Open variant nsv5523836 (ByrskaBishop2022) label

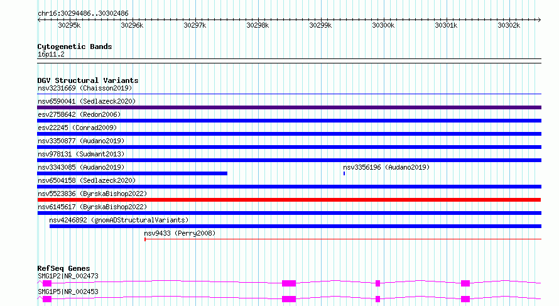(92, 194)
